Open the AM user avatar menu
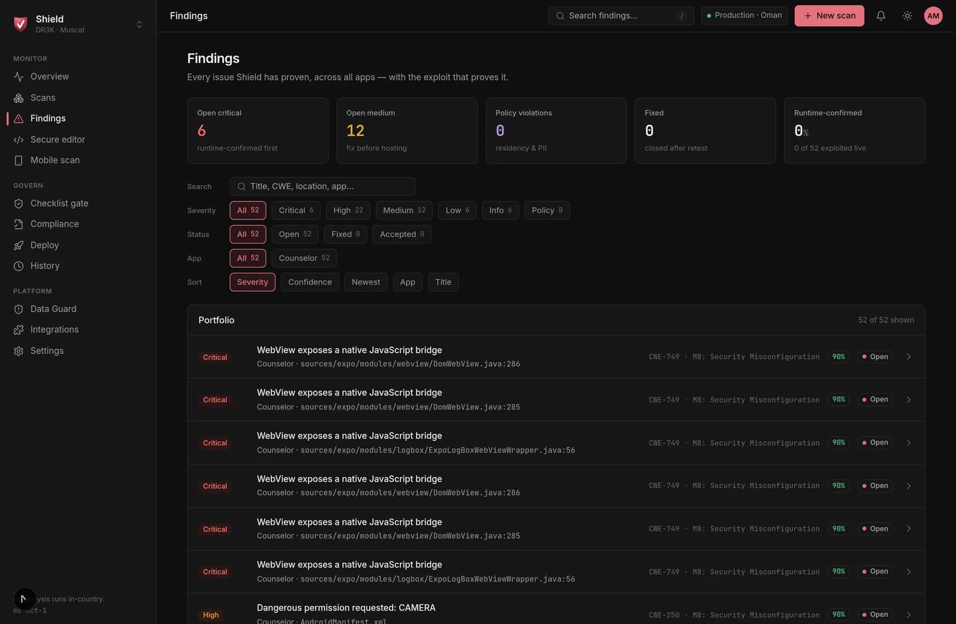Viewport: 956px width, 624px height. click(933, 16)
